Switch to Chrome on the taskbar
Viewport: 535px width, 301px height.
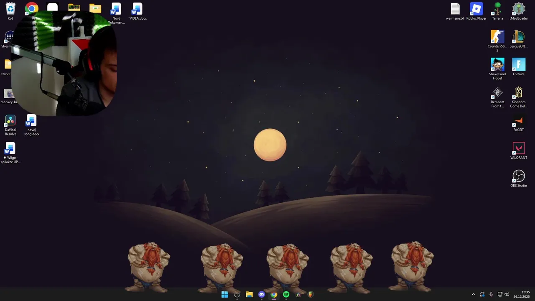coord(274,294)
